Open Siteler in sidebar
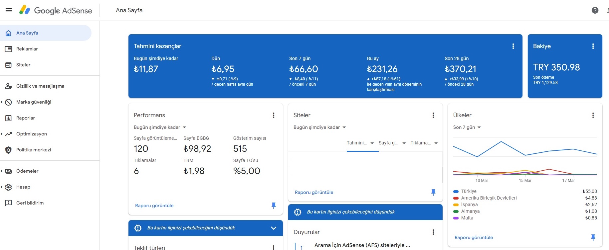This screenshot has width=609, height=250. point(46,65)
